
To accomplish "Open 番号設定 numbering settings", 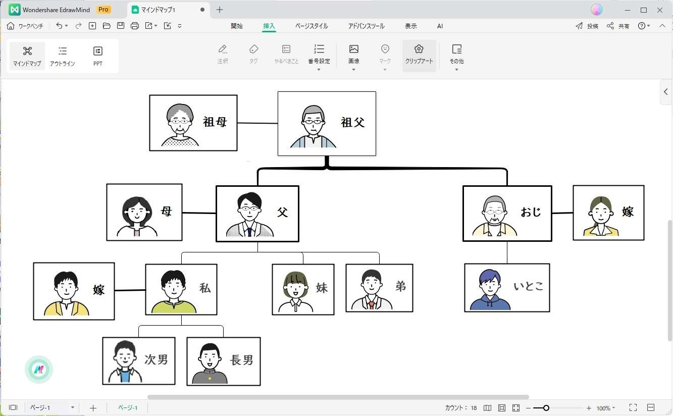I will pyautogui.click(x=319, y=53).
